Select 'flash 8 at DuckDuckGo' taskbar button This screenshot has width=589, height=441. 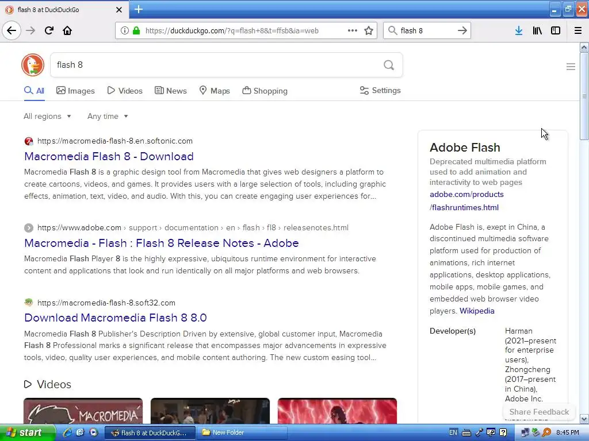pos(150,433)
